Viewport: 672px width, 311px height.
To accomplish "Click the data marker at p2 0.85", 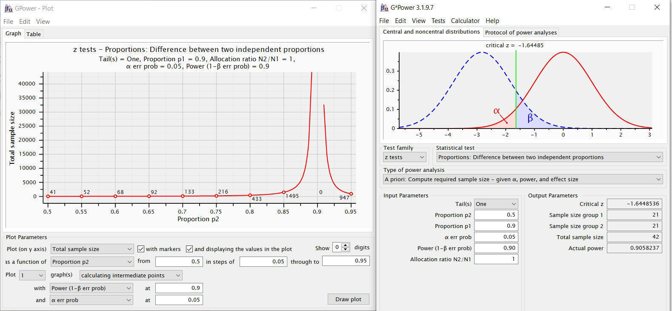I will click(x=284, y=192).
